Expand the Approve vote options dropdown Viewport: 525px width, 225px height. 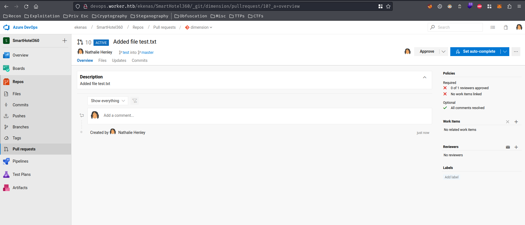pos(443,52)
